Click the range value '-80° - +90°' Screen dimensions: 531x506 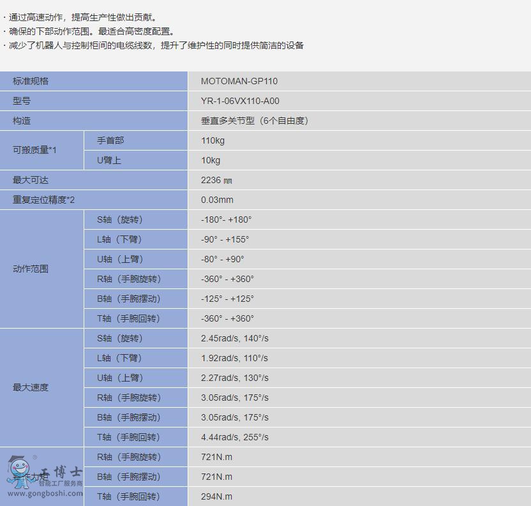coord(223,259)
